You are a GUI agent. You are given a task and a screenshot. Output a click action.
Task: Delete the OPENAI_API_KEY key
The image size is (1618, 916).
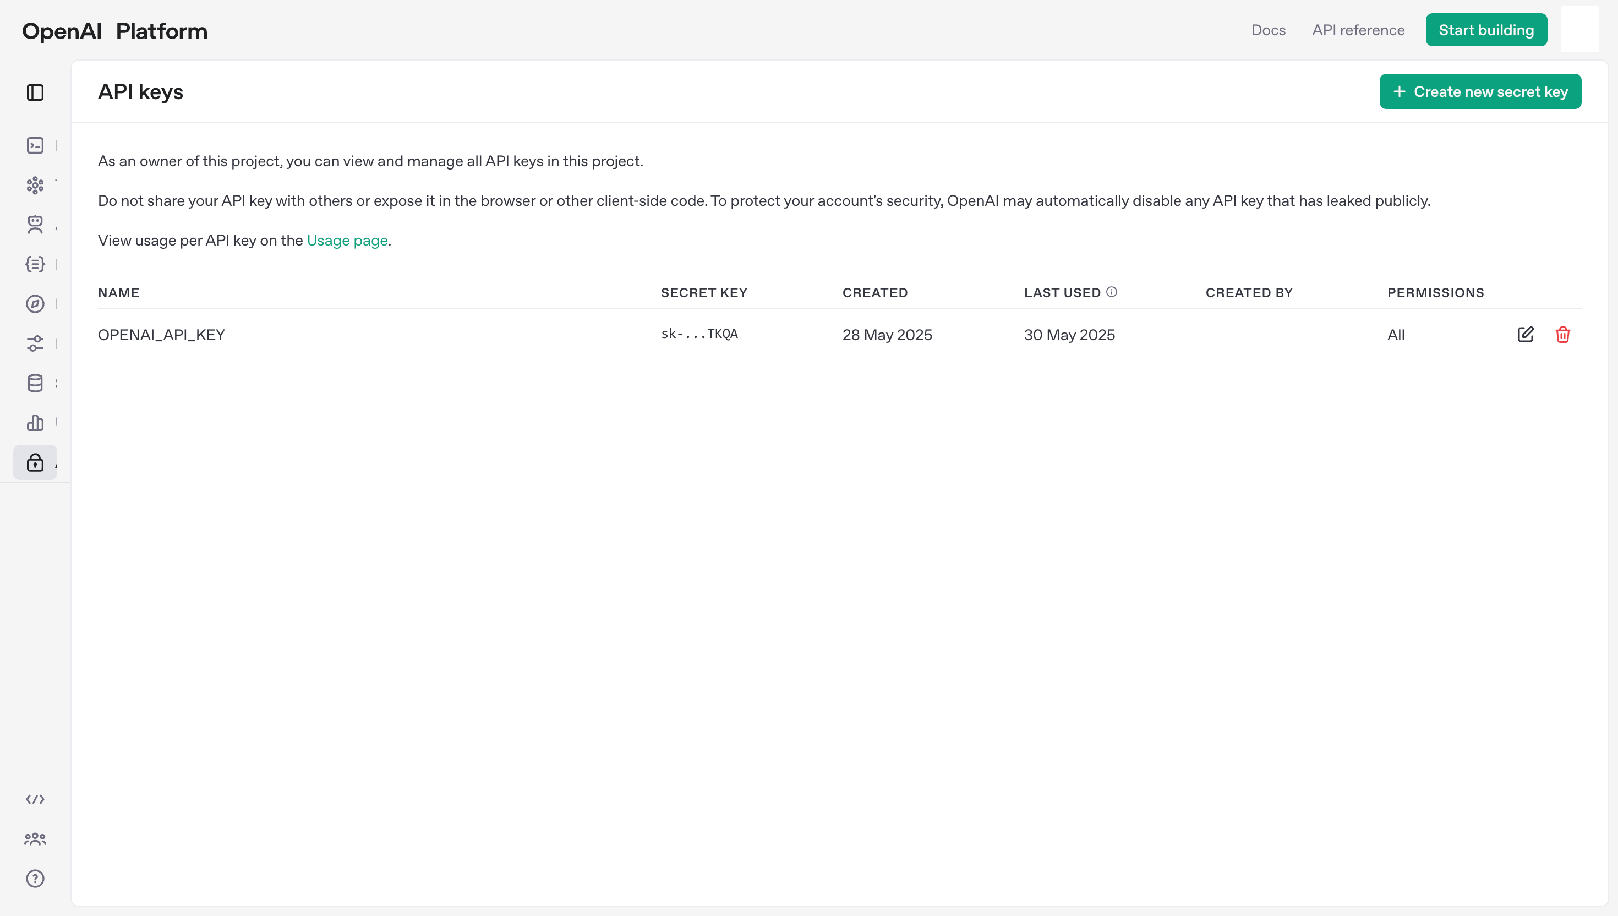pos(1562,334)
